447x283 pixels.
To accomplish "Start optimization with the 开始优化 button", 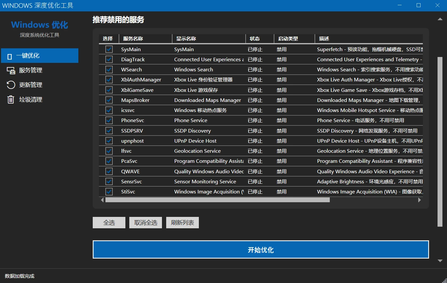I will pos(261,249).
